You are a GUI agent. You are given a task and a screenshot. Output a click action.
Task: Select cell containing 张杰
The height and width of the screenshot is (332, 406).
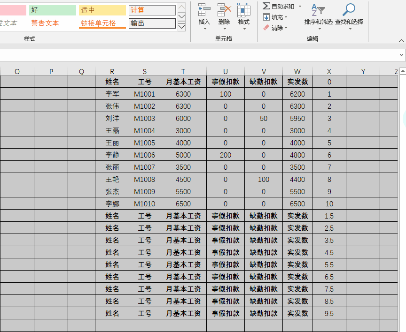(112, 191)
